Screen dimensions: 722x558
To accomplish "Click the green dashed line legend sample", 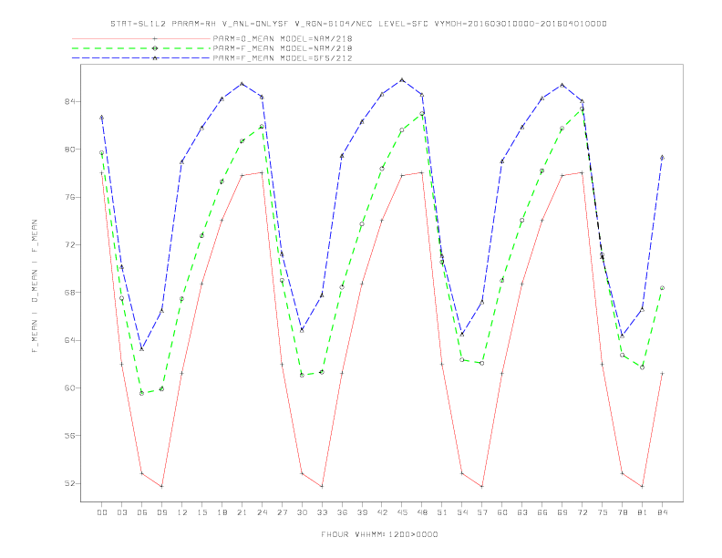I will pos(141,48).
